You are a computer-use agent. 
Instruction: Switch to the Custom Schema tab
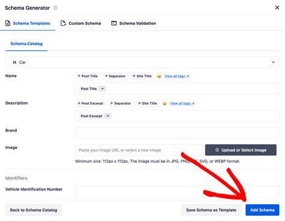pos(81,23)
